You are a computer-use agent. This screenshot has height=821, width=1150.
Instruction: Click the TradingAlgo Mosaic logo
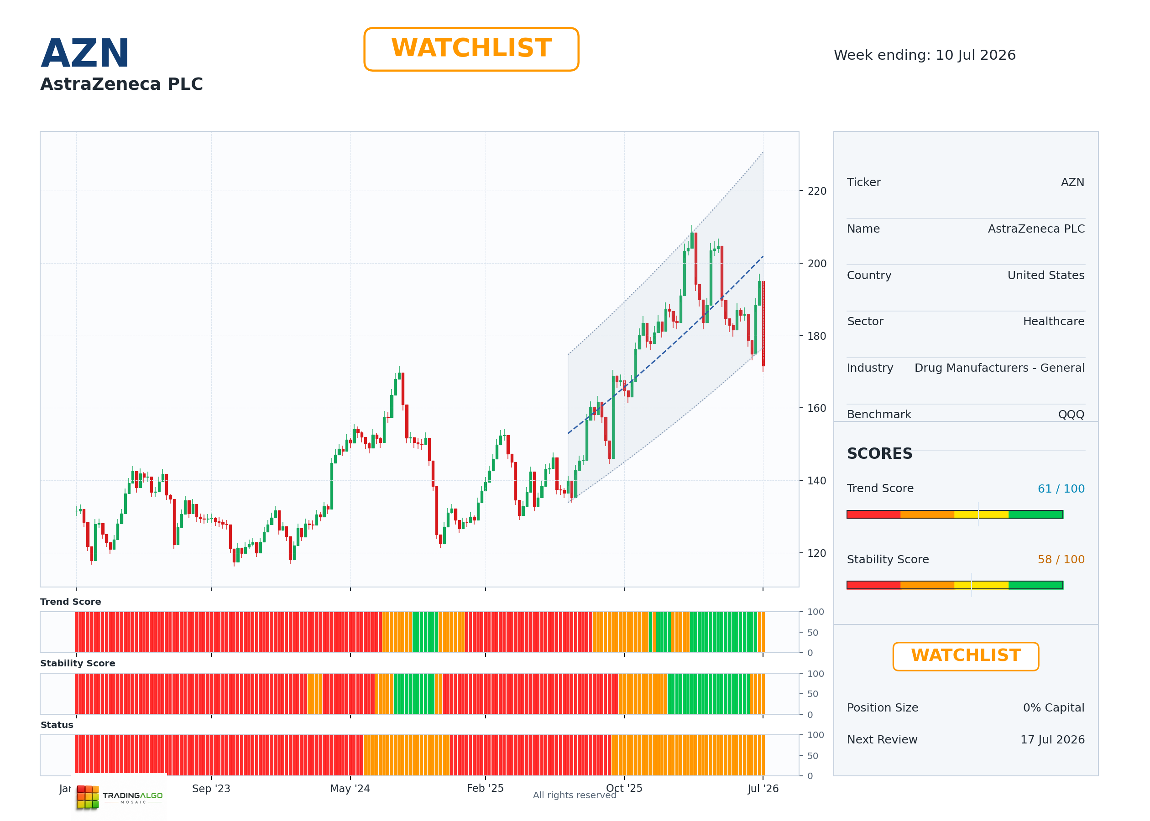tap(120, 797)
